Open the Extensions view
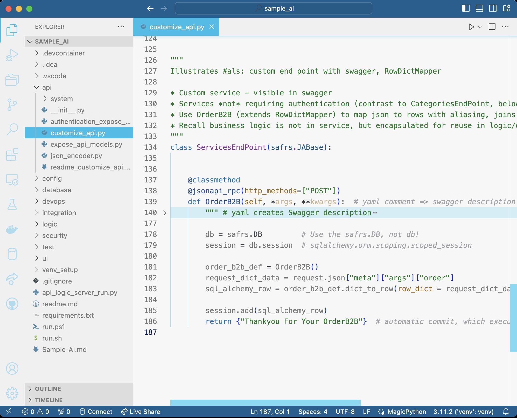517x418 pixels. click(12, 155)
